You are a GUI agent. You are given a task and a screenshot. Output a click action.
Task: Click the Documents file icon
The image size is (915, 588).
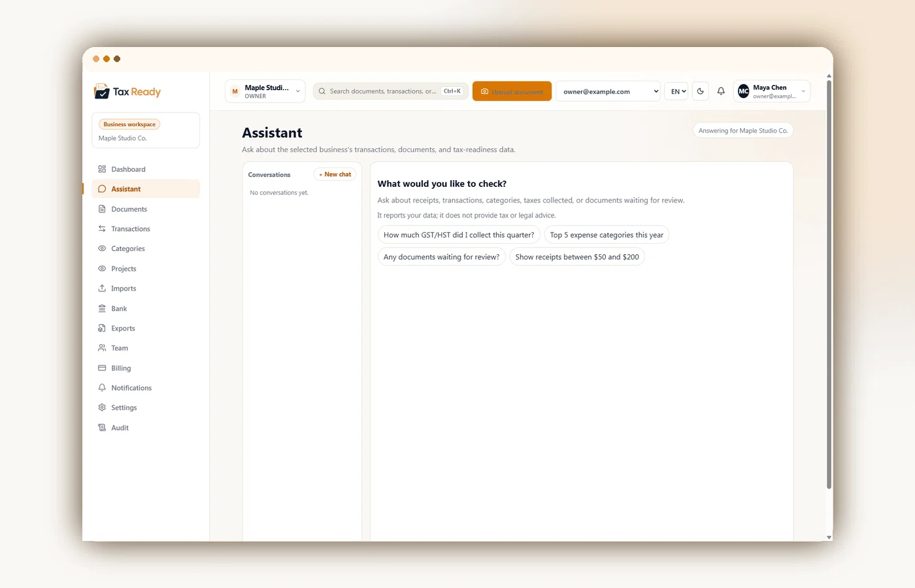(x=102, y=209)
